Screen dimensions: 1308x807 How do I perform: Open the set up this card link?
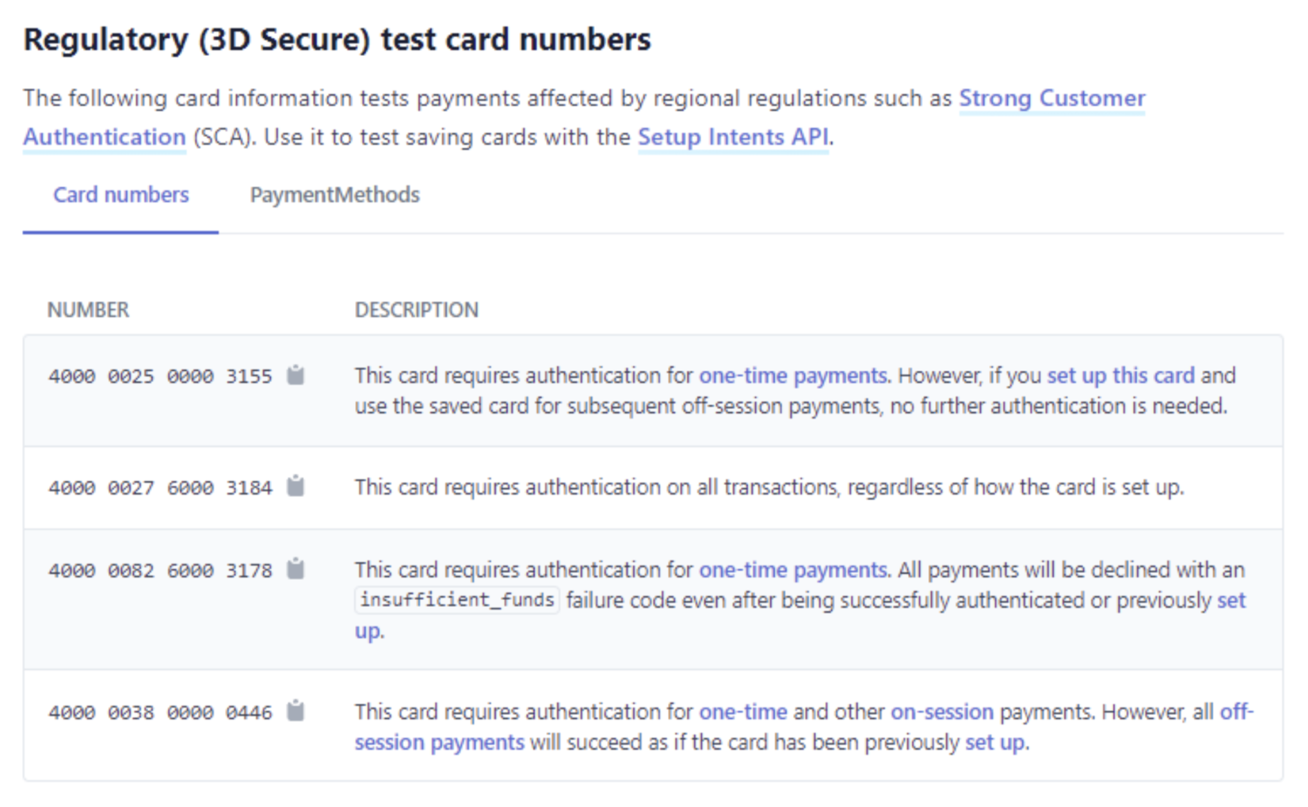(x=1120, y=376)
